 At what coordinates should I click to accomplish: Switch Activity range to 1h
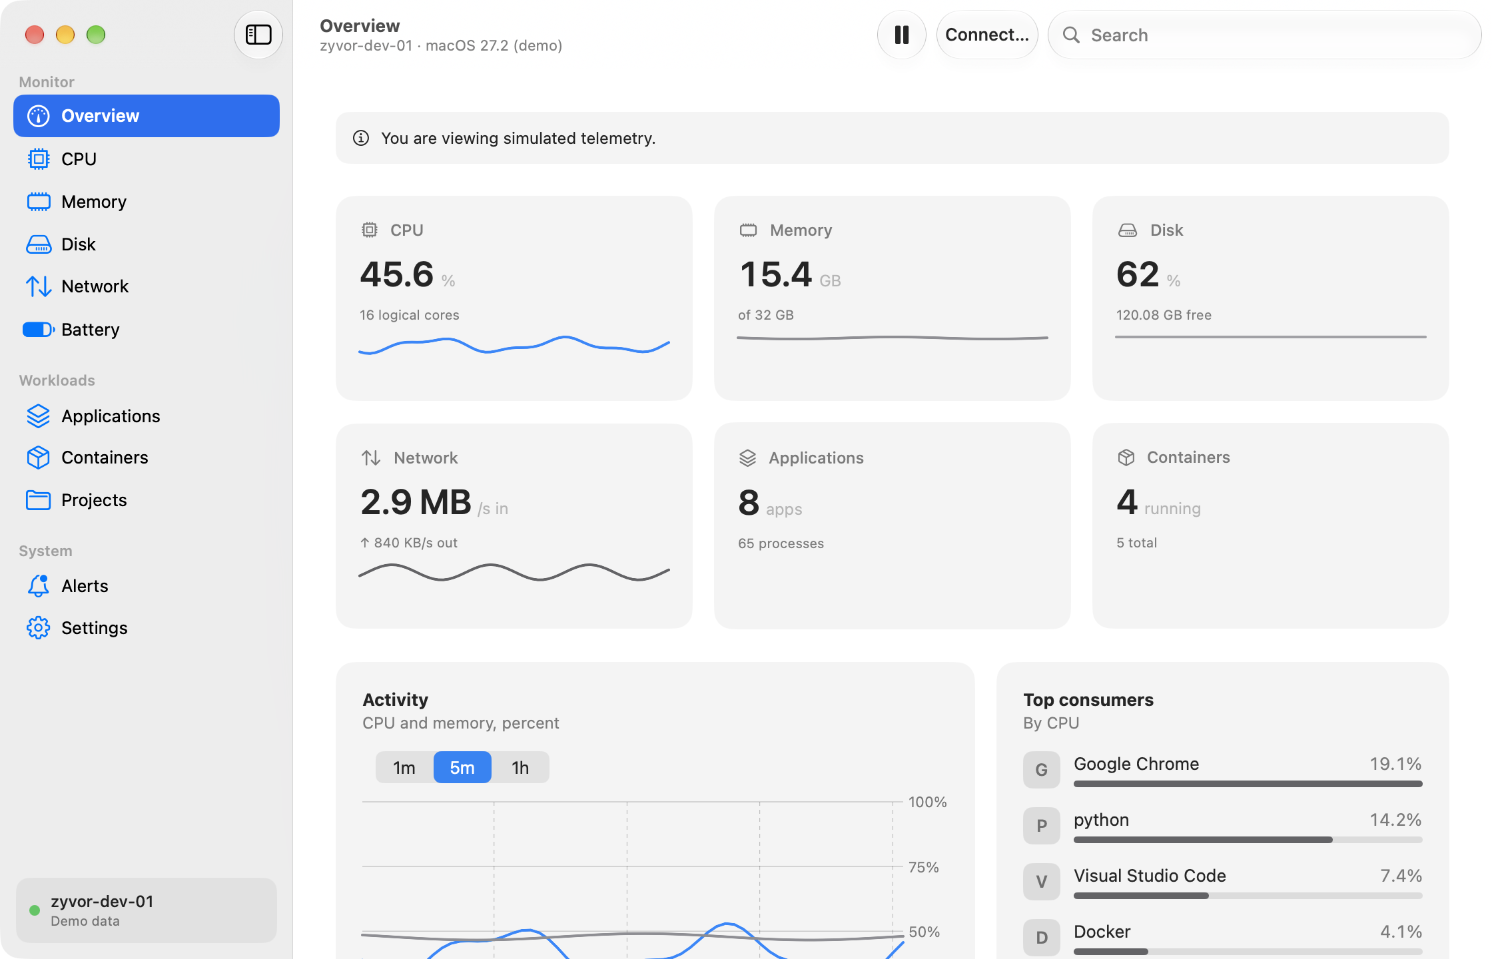click(x=520, y=768)
